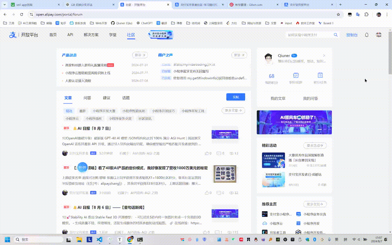Switch to the 问答 tab
Viewport: 392px width, 245px height.
tap(87, 98)
